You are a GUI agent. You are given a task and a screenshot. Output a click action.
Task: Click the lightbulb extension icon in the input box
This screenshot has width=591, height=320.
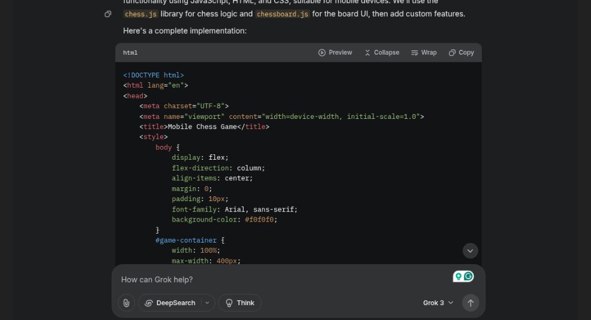[x=458, y=277]
